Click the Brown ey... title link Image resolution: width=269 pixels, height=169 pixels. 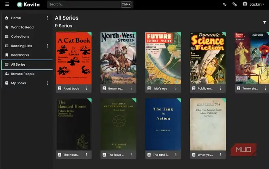pyautogui.click(x=115, y=89)
